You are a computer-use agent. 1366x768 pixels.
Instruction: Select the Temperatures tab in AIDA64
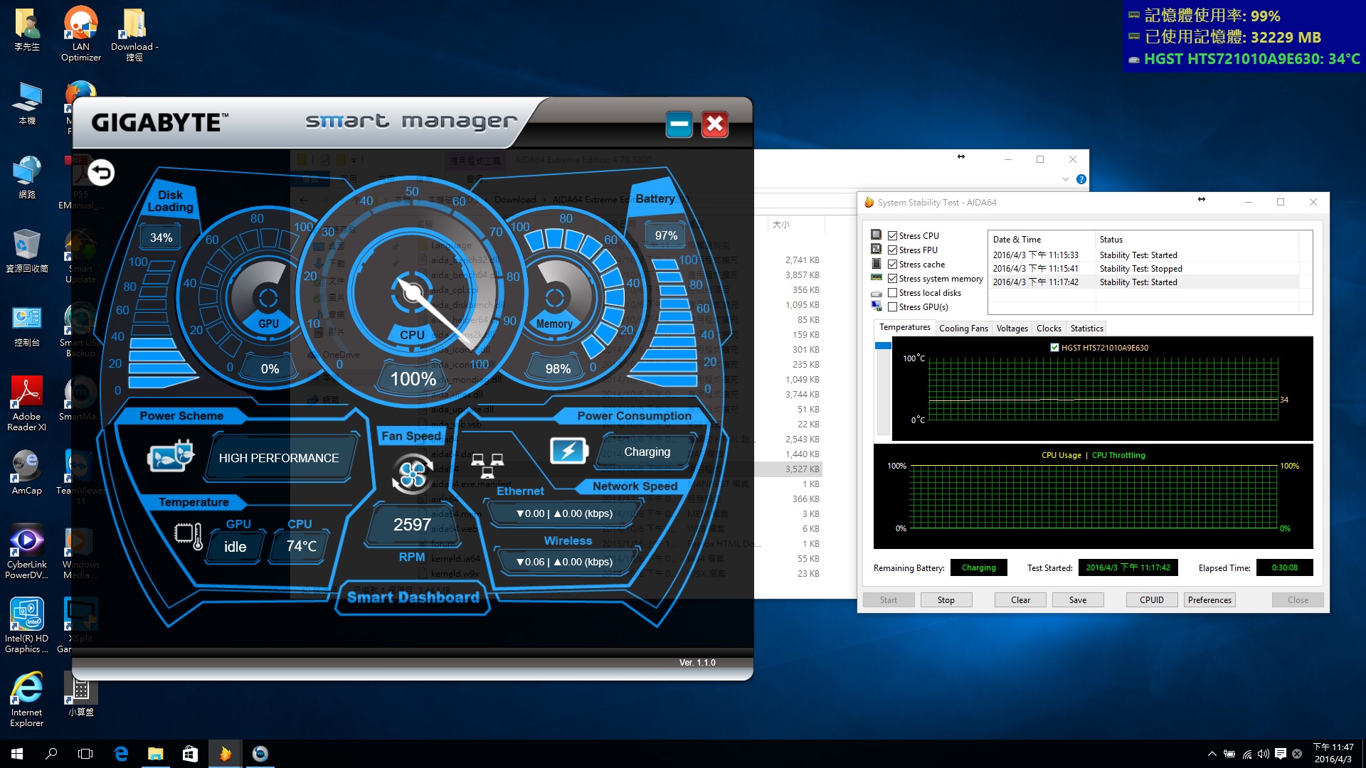pos(904,327)
